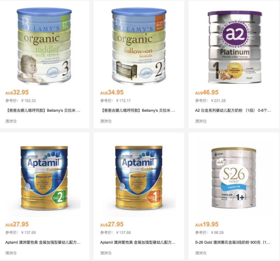Image resolution: width=280 pixels, height=261 pixels.
Task: Open the Bellamy's organic toddler milk image
Action: 44,46
